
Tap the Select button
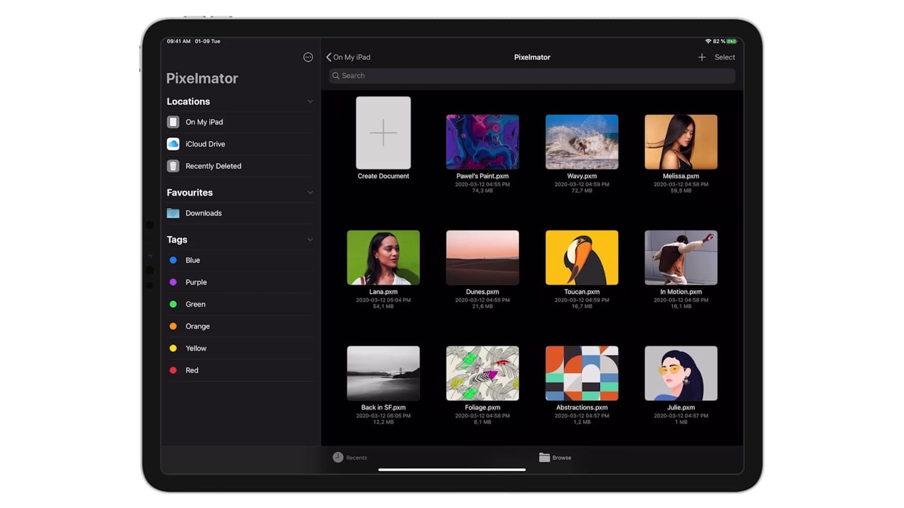click(724, 57)
